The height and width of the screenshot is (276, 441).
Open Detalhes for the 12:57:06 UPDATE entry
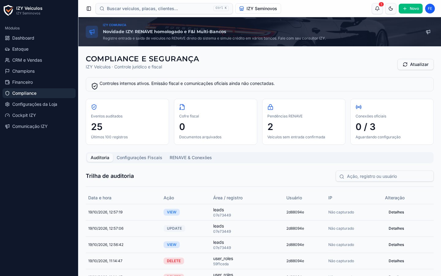click(x=396, y=228)
